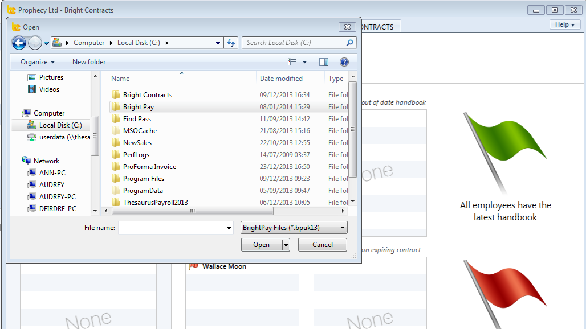Expand breadcrumb arrow after Local Disk (C:)

tap(166, 43)
